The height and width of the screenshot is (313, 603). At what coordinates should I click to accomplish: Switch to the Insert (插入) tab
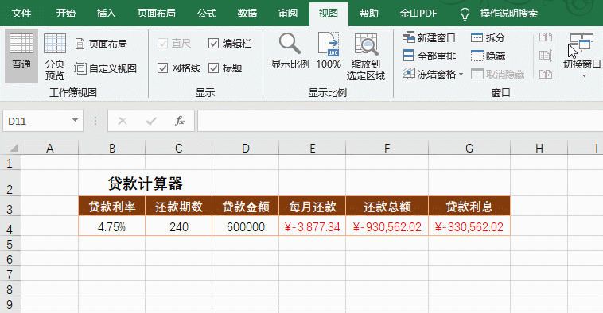click(x=106, y=14)
